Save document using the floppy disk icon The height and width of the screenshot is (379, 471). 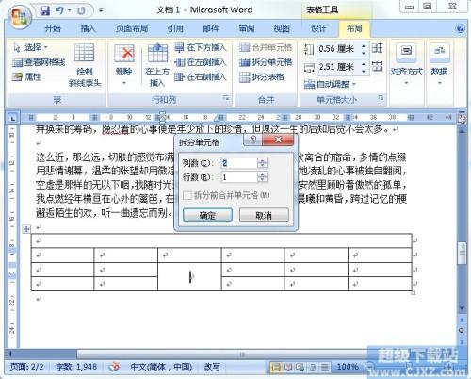45,10
